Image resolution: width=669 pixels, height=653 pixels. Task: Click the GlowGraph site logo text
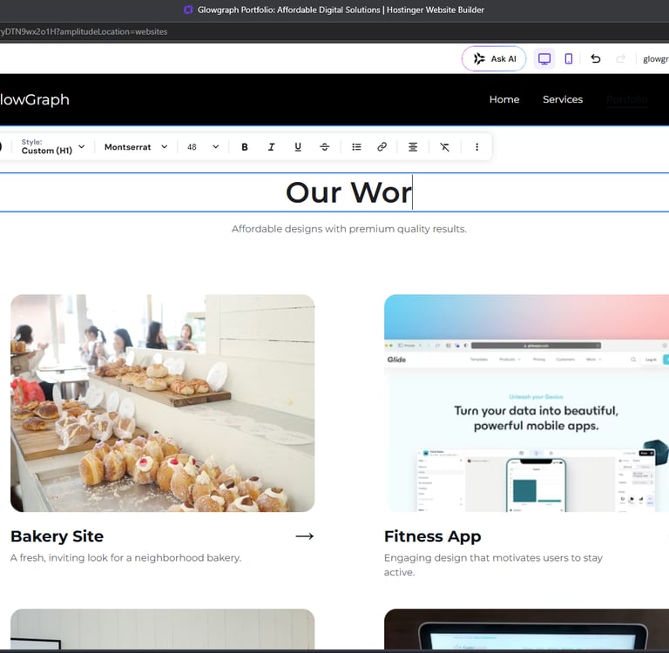pyautogui.click(x=35, y=99)
